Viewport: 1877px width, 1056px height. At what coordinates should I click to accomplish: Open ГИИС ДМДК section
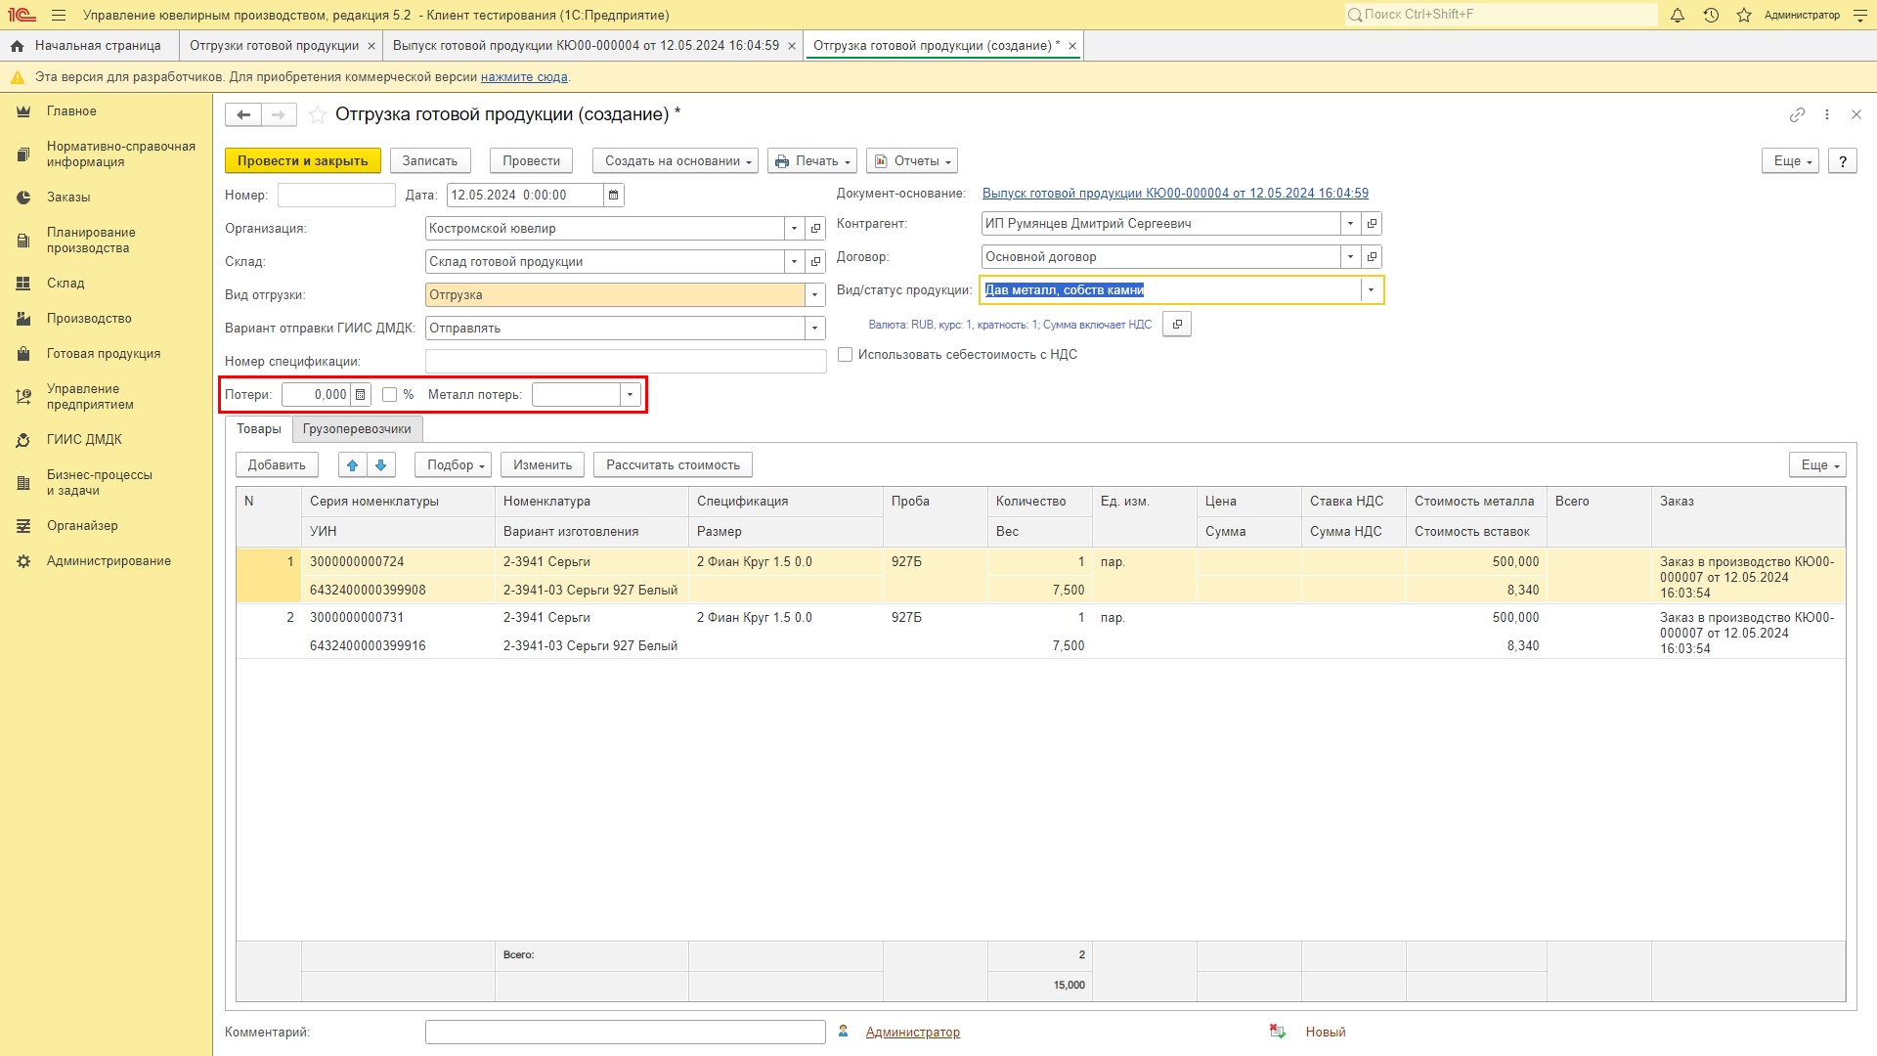(84, 440)
